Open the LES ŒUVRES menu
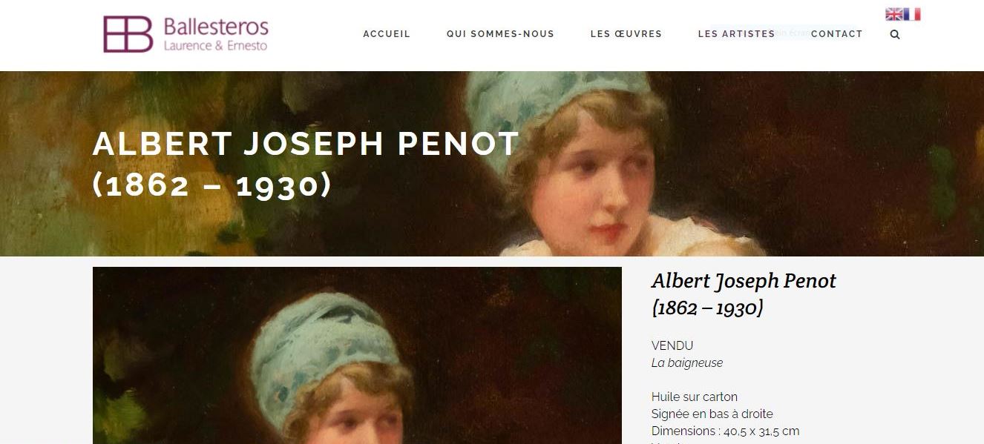Image resolution: width=984 pixels, height=444 pixels. click(x=626, y=34)
